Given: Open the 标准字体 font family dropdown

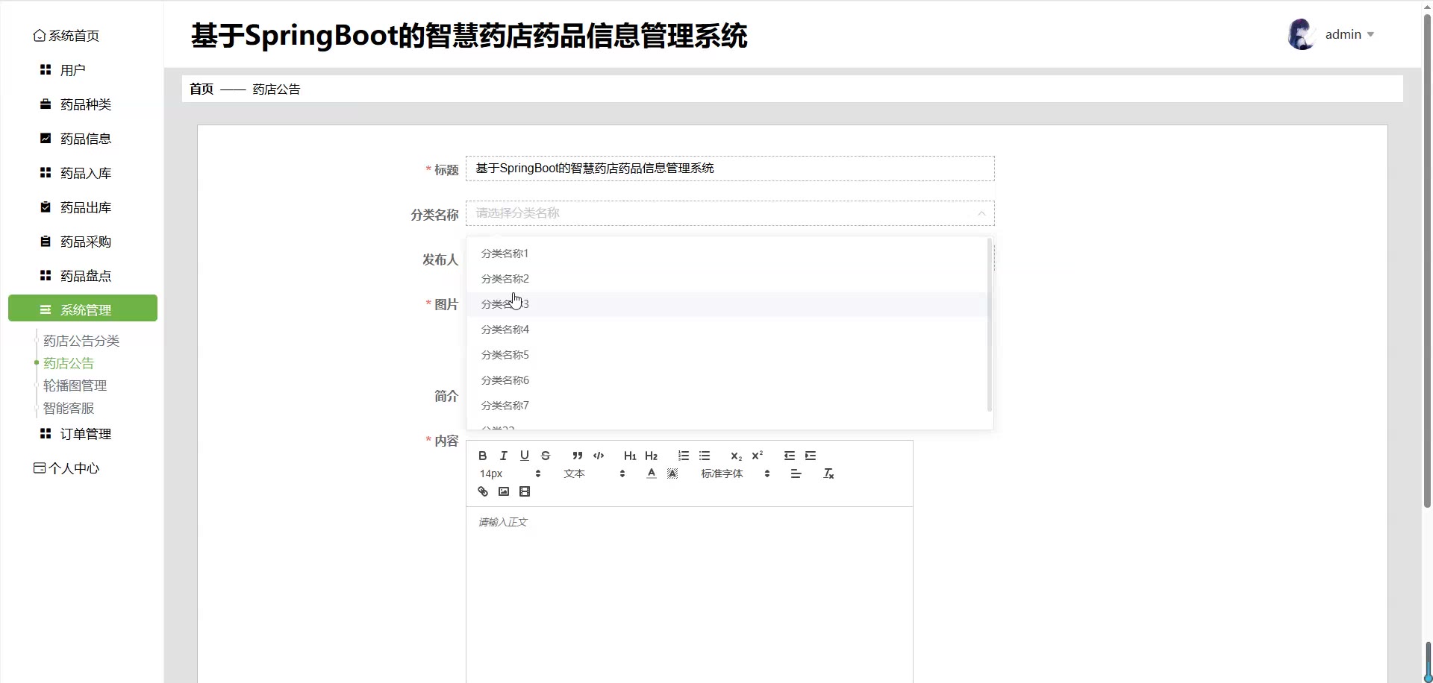Looking at the screenshot, I should click(x=734, y=473).
